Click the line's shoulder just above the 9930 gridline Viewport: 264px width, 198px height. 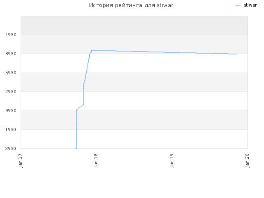tap(76, 110)
